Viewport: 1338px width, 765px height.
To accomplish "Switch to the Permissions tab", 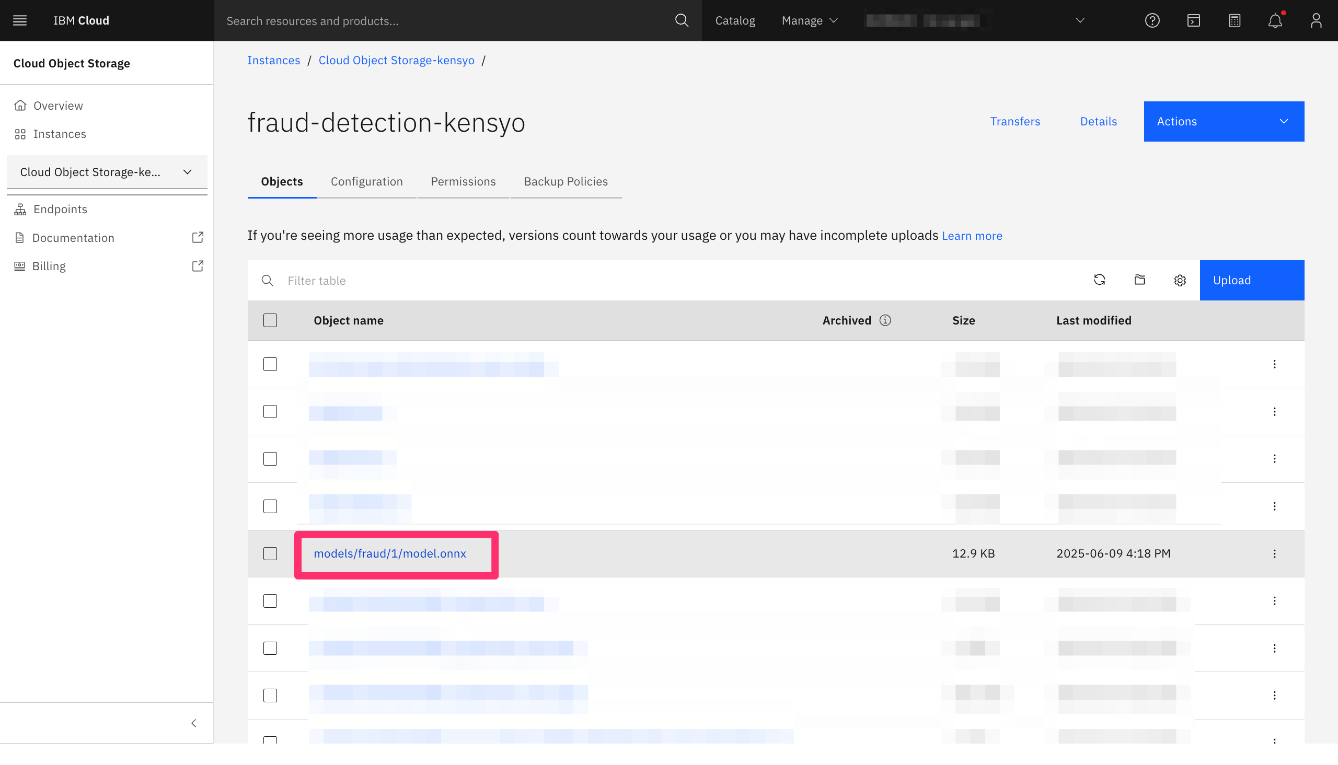I will point(463,181).
